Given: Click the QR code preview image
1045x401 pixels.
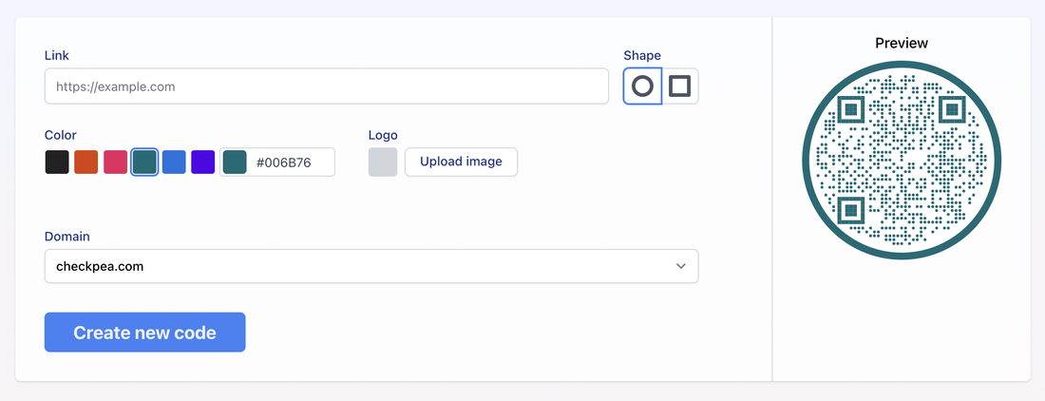Looking at the screenshot, I should (901, 160).
